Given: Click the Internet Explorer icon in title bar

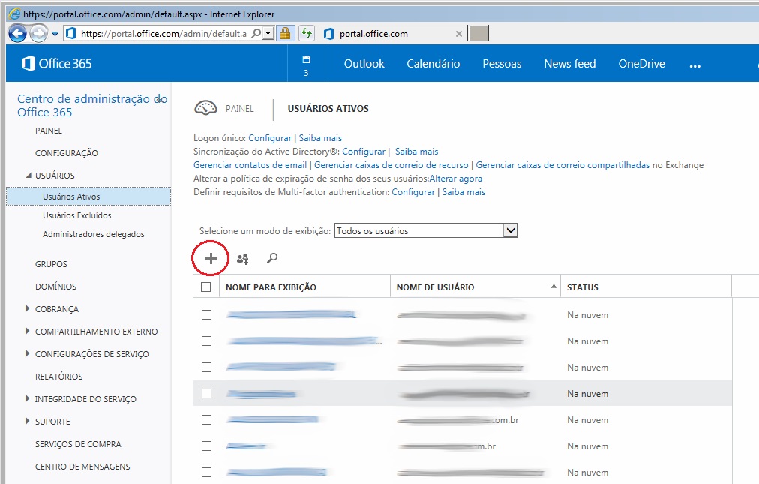Looking at the screenshot, I should pyautogui.click(x=14, y=14).
